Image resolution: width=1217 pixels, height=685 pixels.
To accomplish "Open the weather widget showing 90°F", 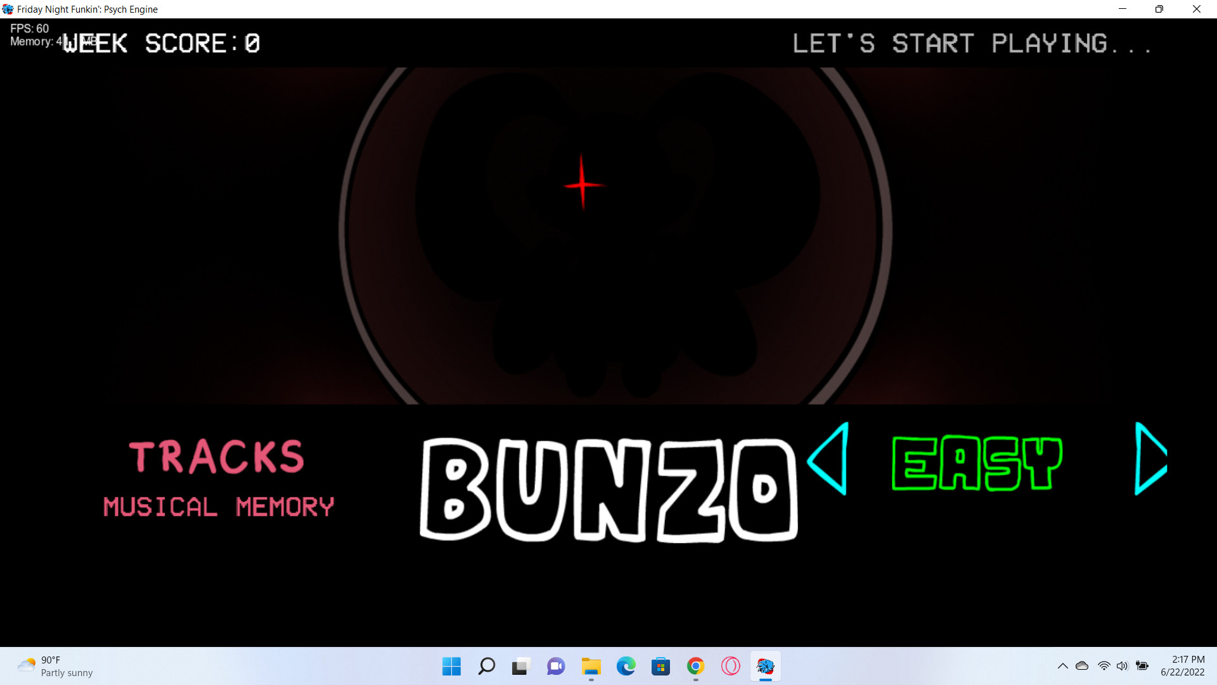I will point(55,666).
